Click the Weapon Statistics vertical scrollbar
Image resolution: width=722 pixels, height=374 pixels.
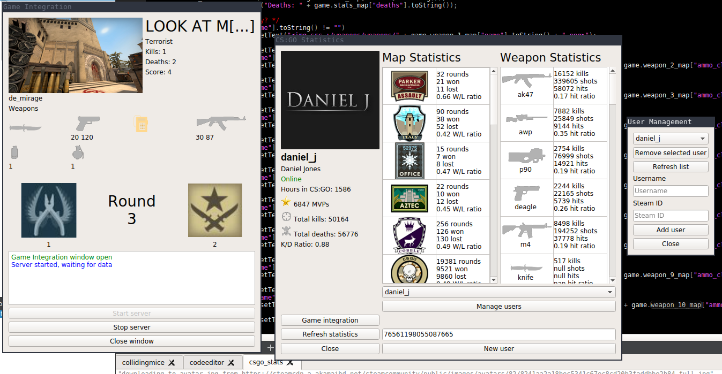pos(612,175)
